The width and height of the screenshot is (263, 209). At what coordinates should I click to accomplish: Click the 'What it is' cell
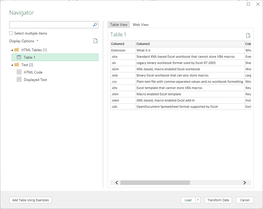coord(190,50)
